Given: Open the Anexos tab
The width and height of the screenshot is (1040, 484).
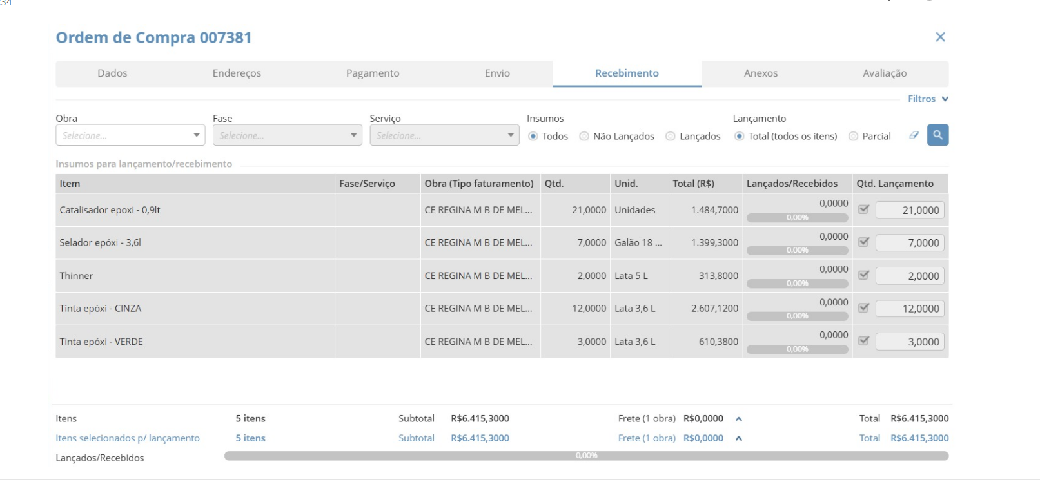Looking at the screenshot, I should click(761, 73).
